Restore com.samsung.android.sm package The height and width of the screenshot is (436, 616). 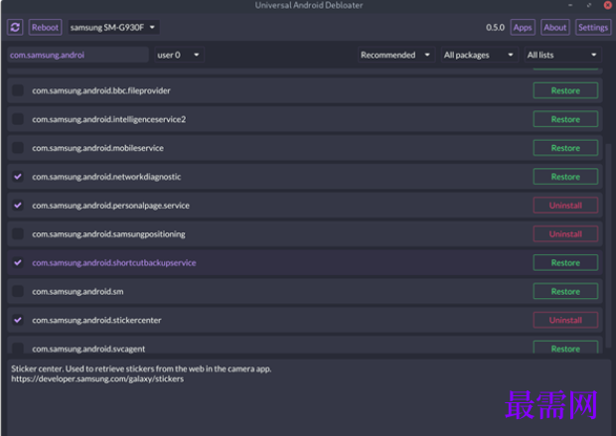(x=565, y=291)
